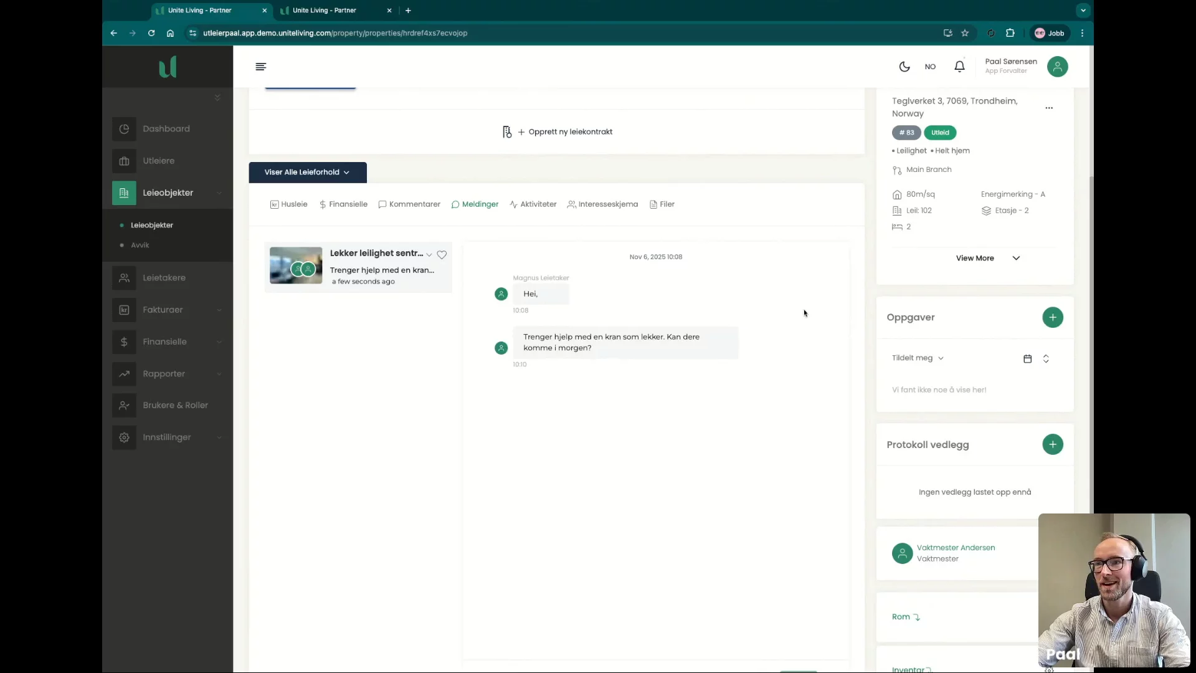Open calendar icon in Oppgaver panel
The height and width of the screenshot is (673, 1196).
(1027, 358)
